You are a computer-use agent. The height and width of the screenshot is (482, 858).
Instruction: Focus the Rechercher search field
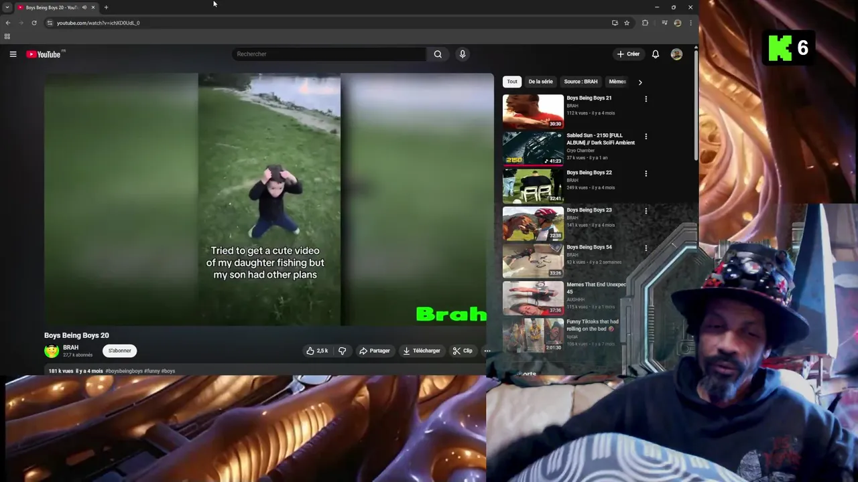(x=328, y=54)
